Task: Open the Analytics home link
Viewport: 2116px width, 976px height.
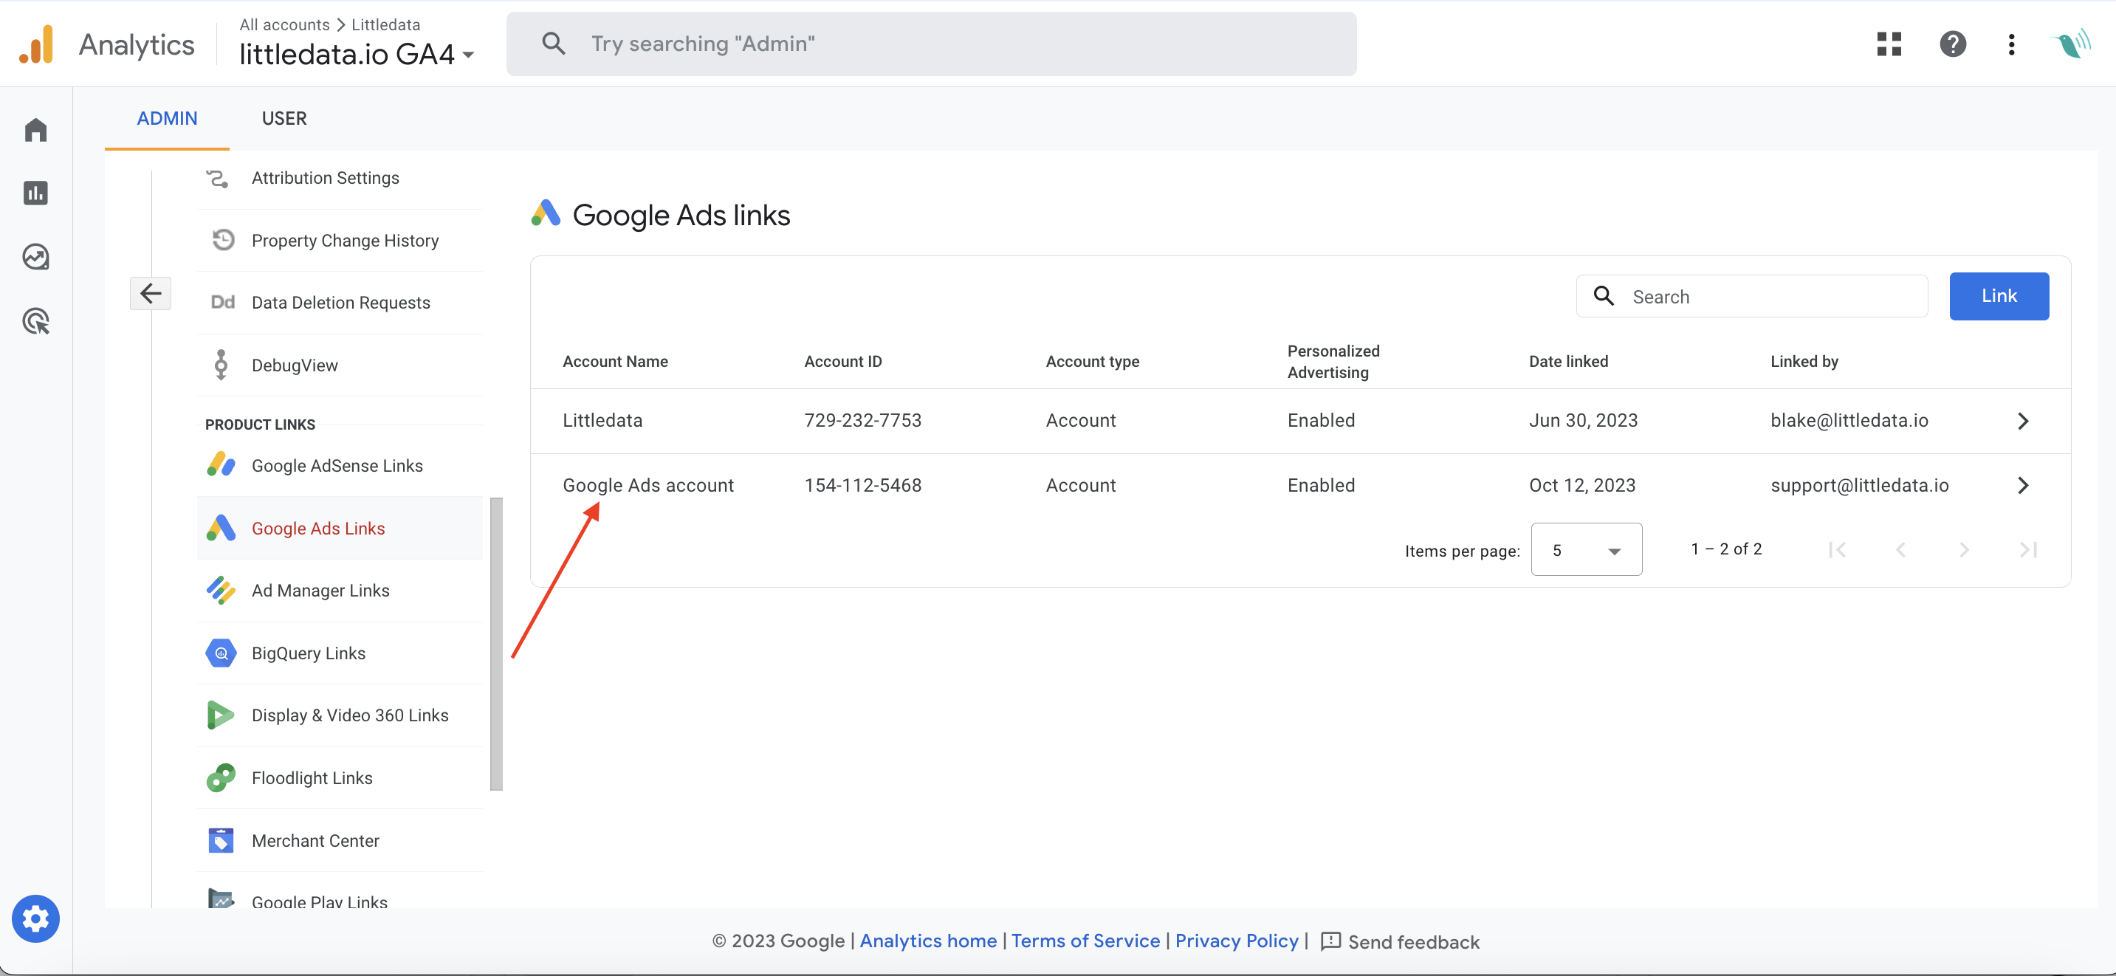Action: click(x=927, y=941)
